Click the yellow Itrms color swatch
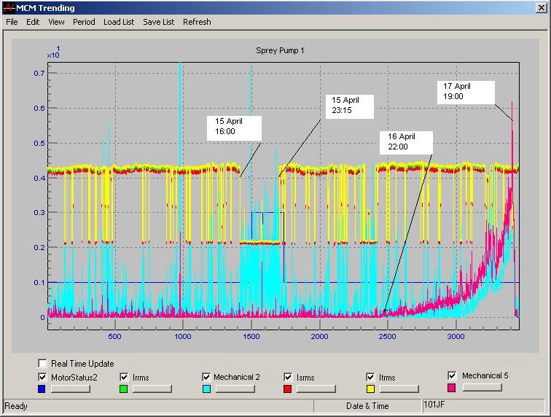Viewport: 551px width, 417px height. point(370,389)
